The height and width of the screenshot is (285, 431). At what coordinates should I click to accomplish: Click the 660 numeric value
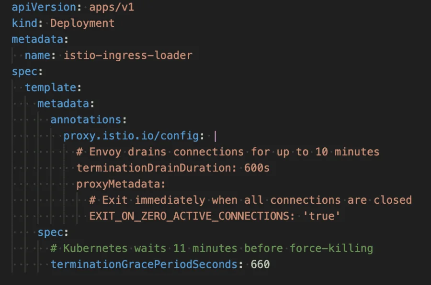click(261, 264)
